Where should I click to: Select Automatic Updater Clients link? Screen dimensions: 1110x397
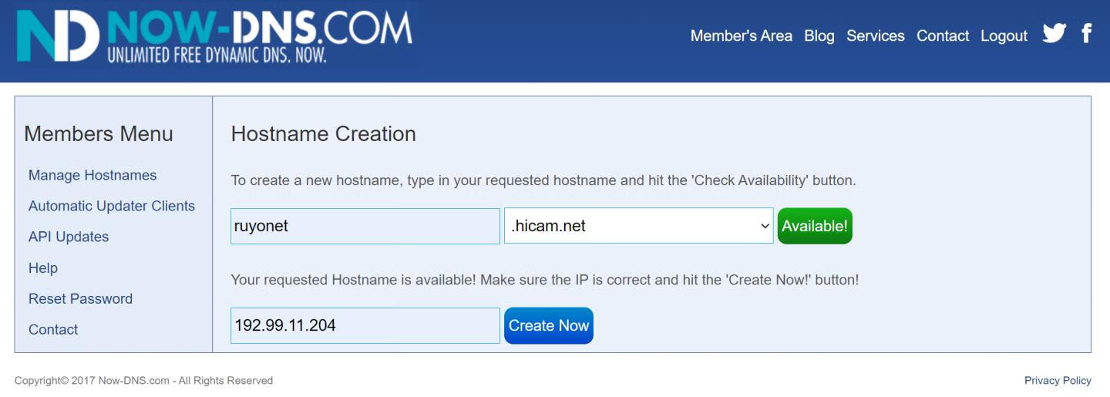[112, 206]
